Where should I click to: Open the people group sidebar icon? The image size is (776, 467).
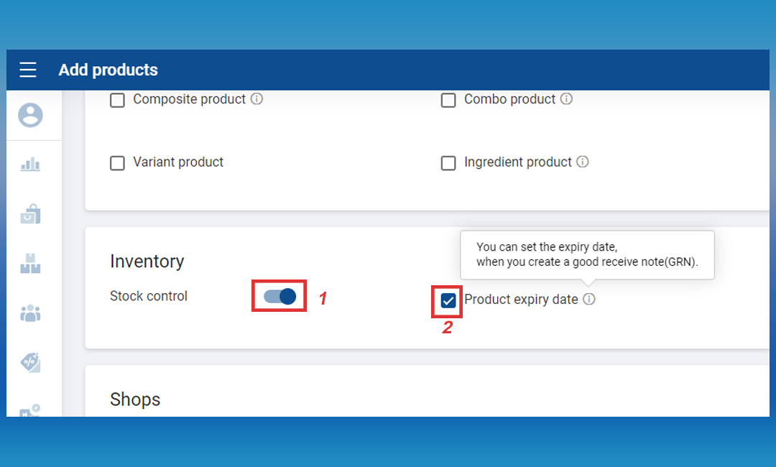coord(31,313)
